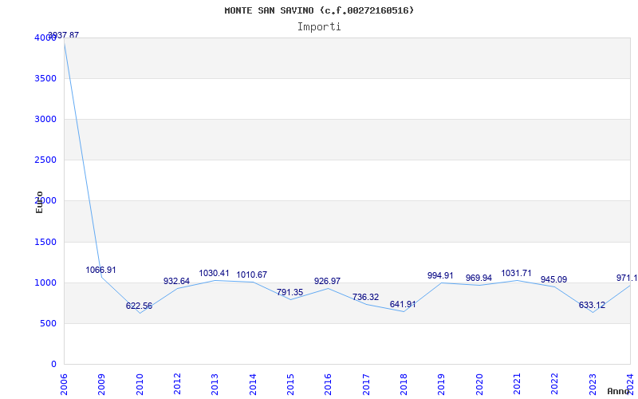
Task: Pick the 1030.41 data label
Action: tap(214, 273)
